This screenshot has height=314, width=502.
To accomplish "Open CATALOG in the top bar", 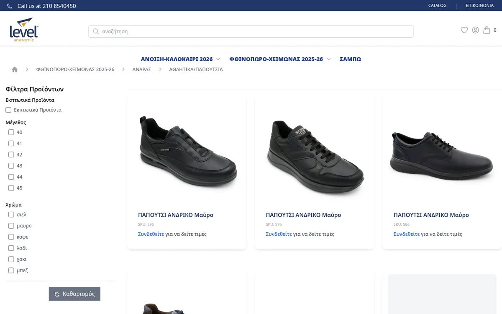I will 437,6.
